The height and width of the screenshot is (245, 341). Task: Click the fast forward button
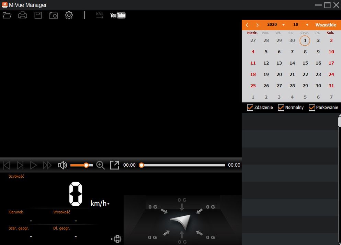(x=47, y=165)
